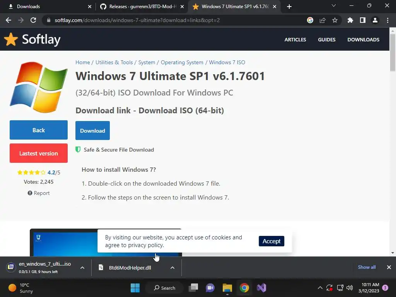Open File Explorer from taskbar
The image size is (396, 297).
(x=227, y=288)
